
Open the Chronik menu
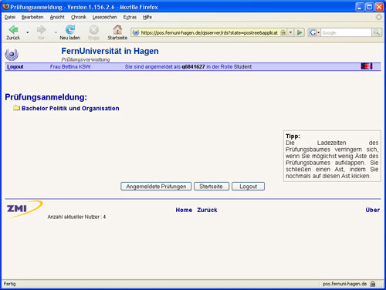point(79,17)
